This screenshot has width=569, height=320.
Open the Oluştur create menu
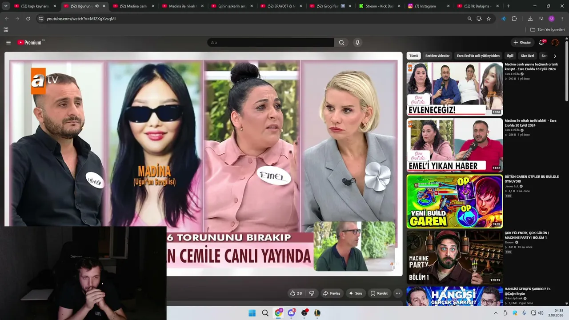(522, 43)
